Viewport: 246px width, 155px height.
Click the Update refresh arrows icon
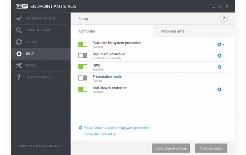pos(19,42)
